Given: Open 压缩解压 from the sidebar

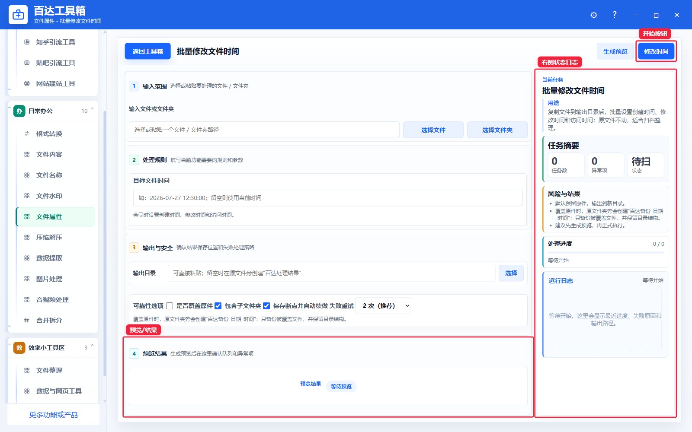Looking at the screenshot, I should point(55,237).
